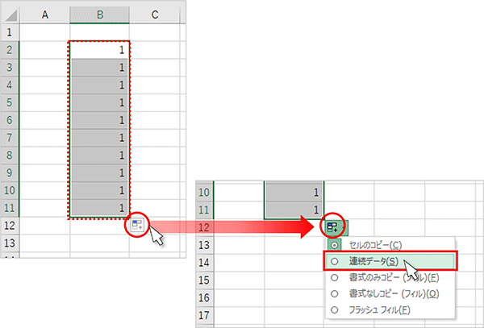Select column A header
Viewport: 484px width, 328px height.
(x=44, y=15)
